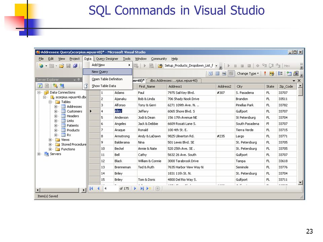The image size is (323, 242).
Task: Choose Open Table Definition
Action: coord(107,79)
